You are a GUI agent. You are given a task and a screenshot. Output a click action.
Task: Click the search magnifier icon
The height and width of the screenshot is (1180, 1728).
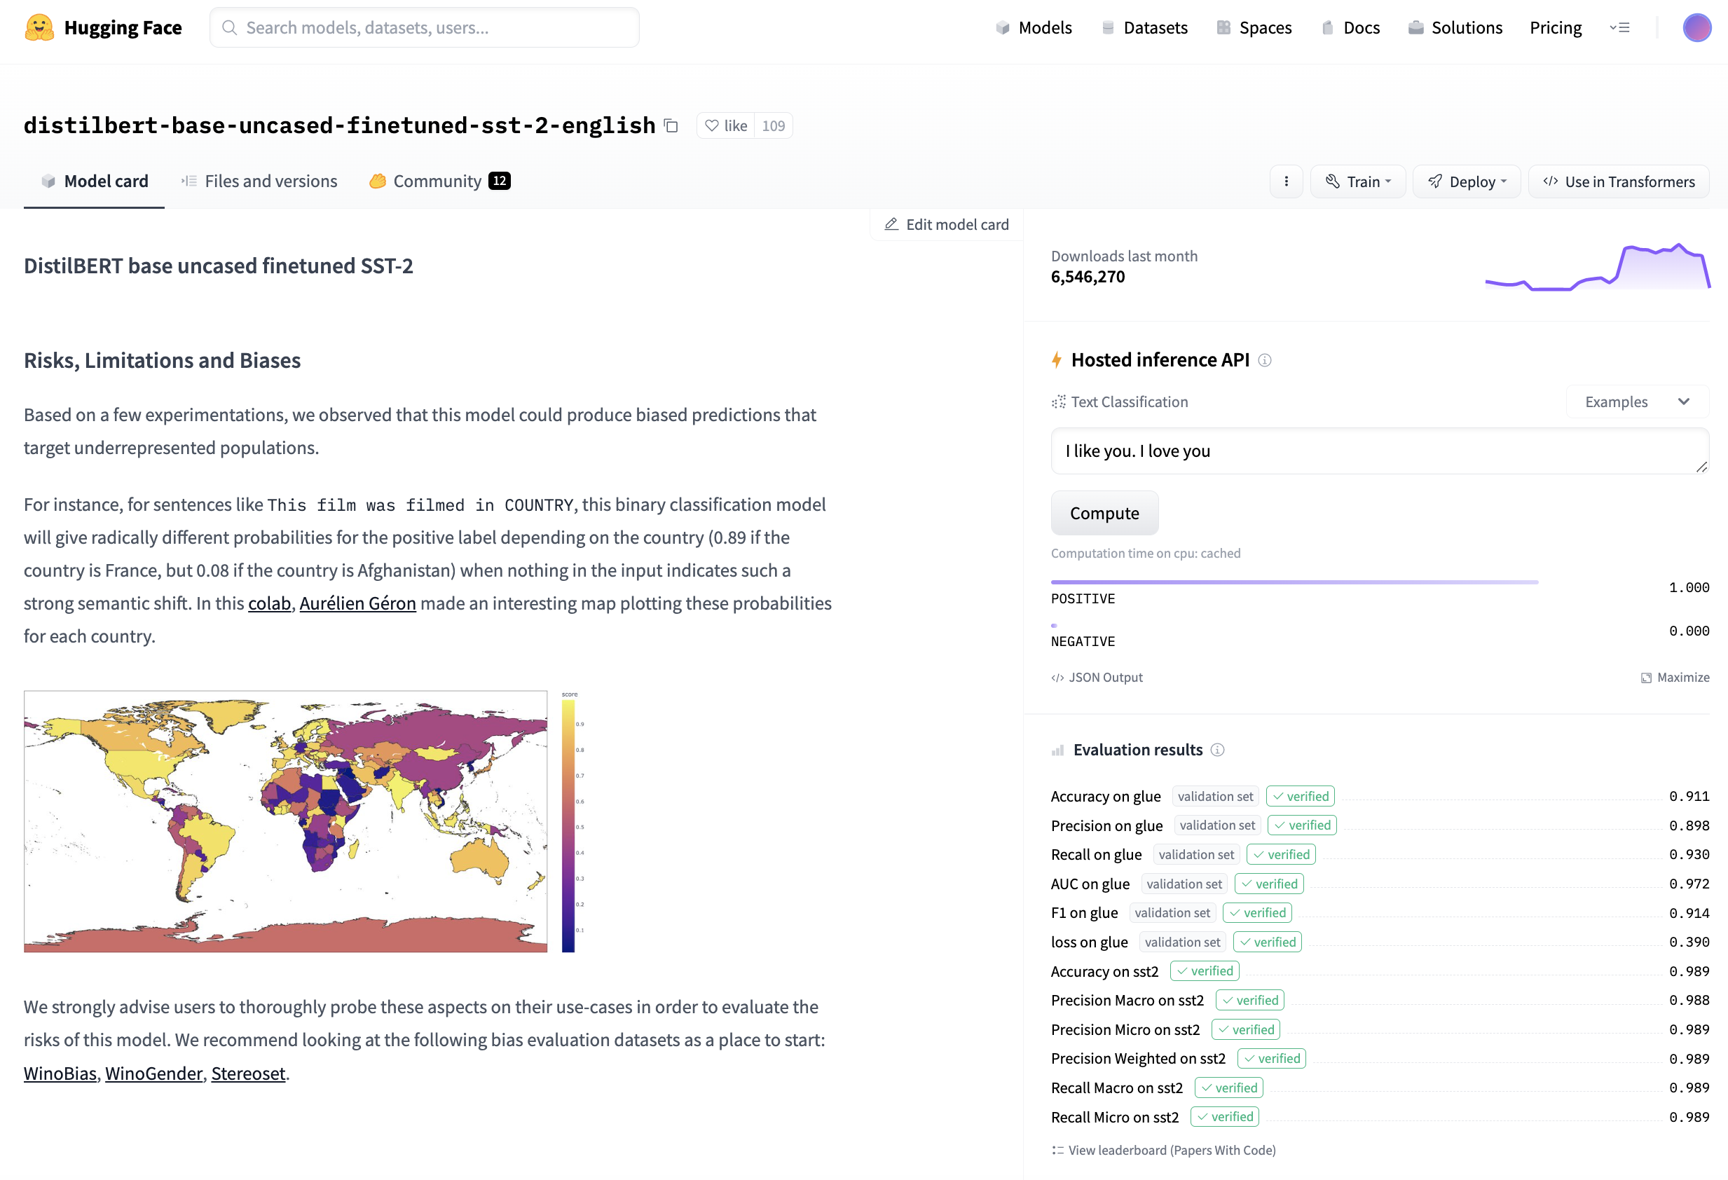tap(229, 27)
